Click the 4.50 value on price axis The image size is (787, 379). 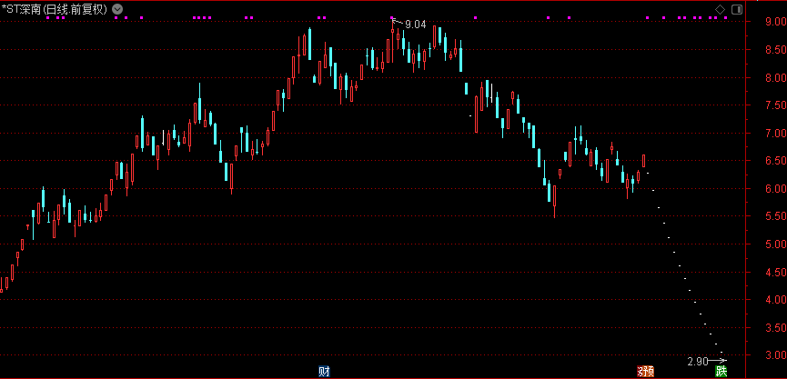coord(774,272)
